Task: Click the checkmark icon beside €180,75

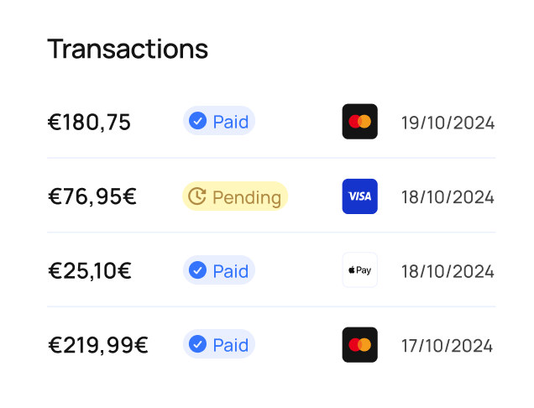Action: (x=198, y=122)
